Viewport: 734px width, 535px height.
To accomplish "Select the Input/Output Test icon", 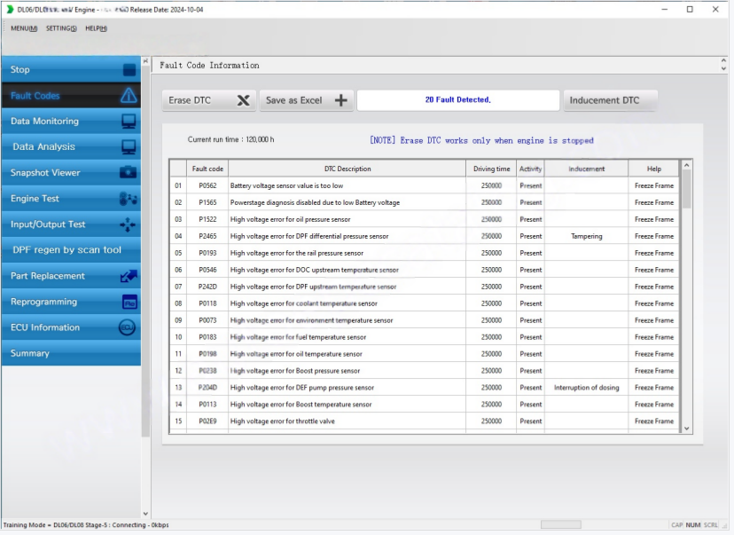I will [129, 224].
